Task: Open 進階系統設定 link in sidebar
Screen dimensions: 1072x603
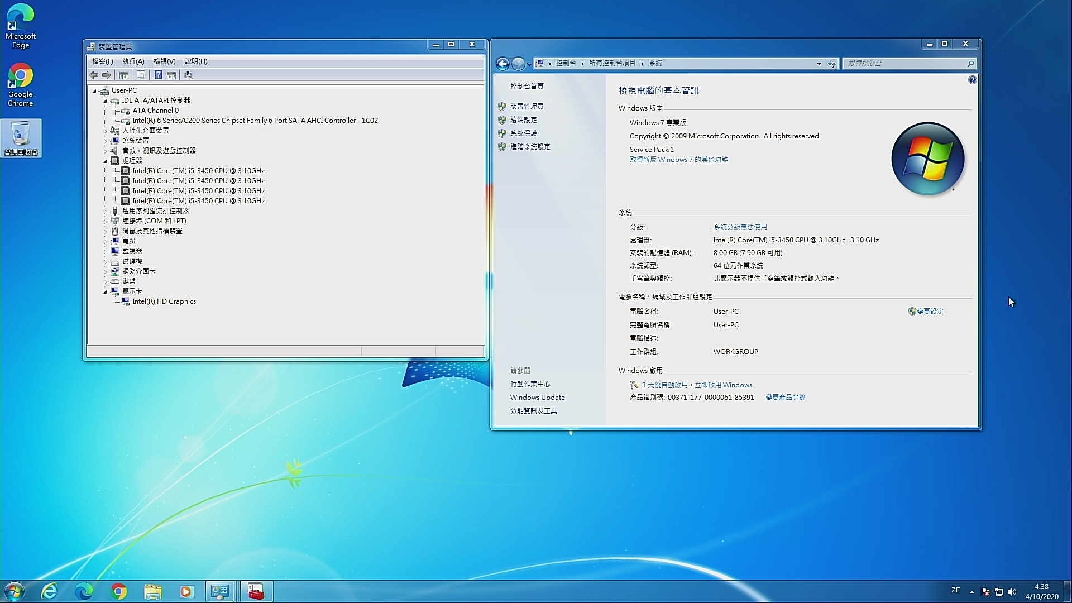Action: point(530,146)
